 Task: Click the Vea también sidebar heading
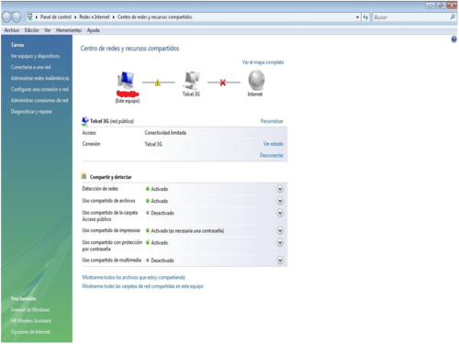(x=23, y=298)
